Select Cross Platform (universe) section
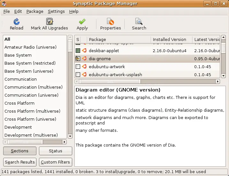This screenshot has height=176, width=229. (x=30, y=119)
